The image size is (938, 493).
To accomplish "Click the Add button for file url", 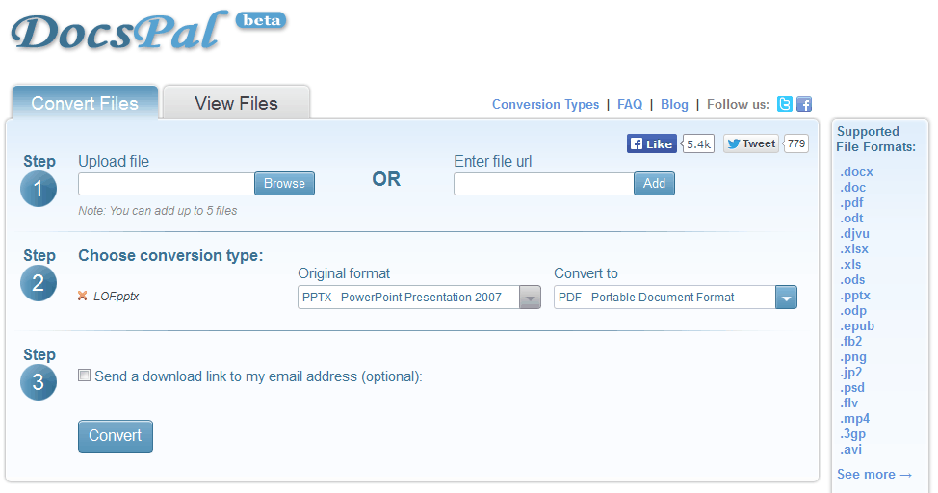I will point(655,184).
